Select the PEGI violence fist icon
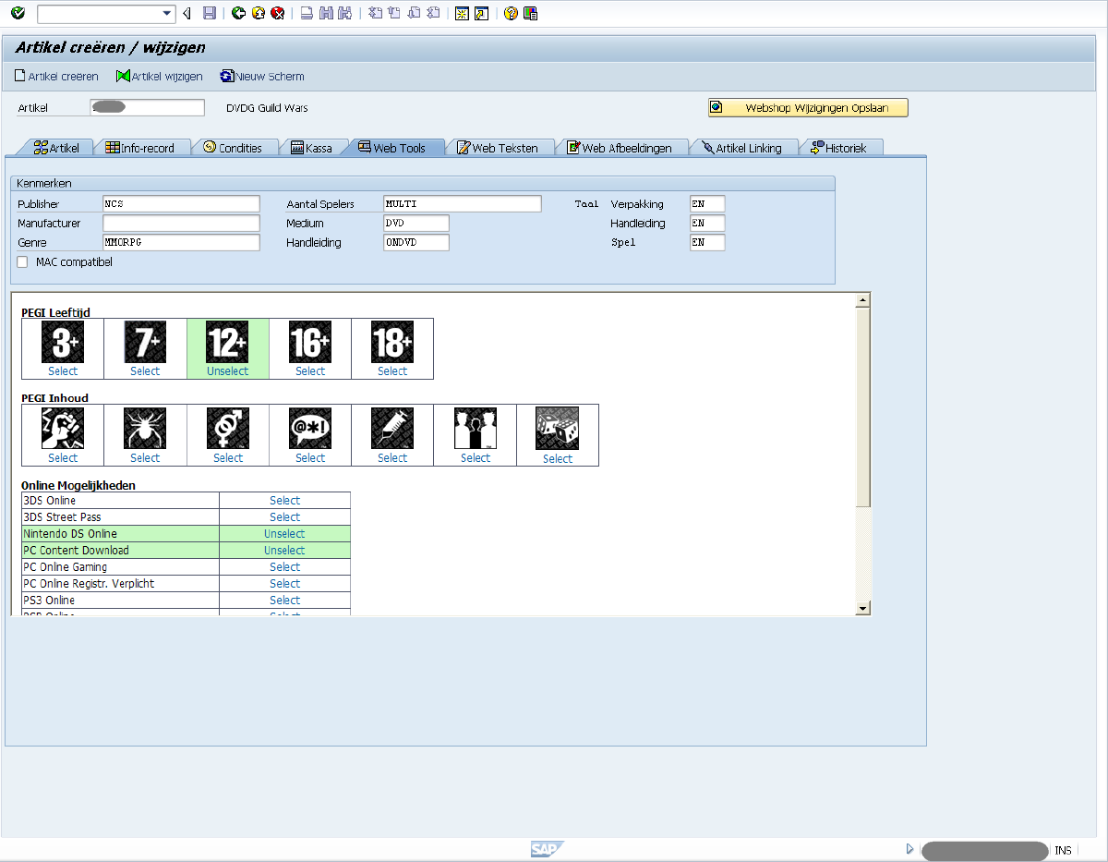This screenshot has width=1108, height=862. coord(63,429)
